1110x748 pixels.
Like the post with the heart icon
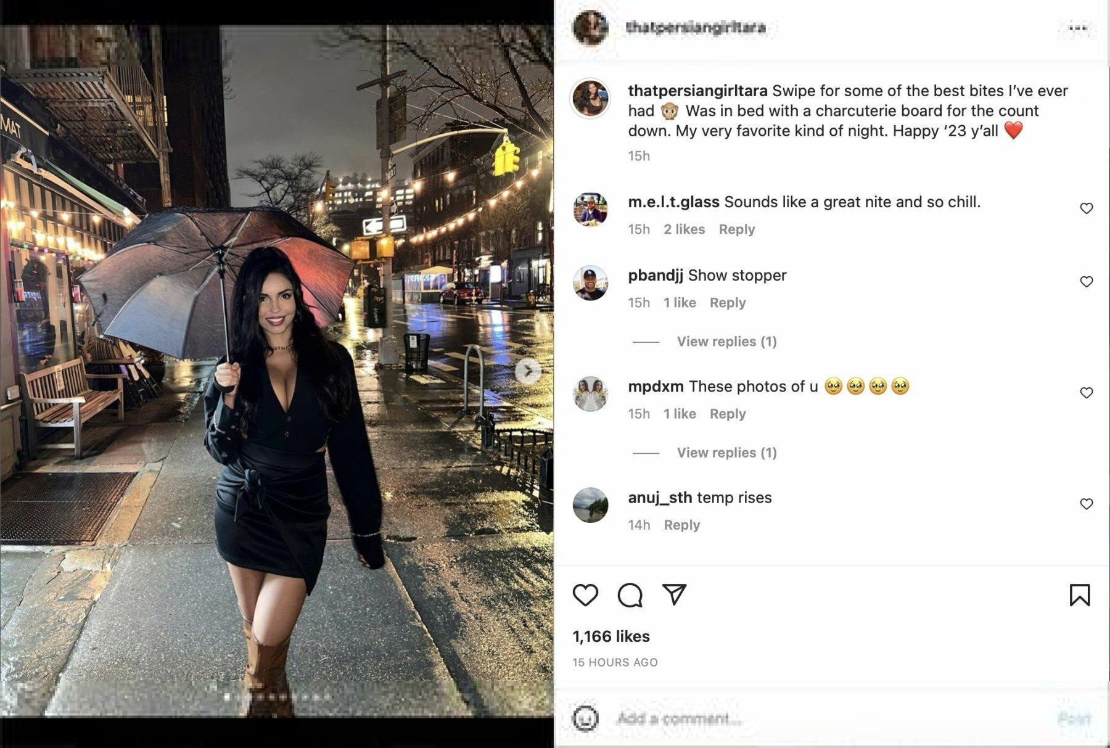[x=585, y=595]
